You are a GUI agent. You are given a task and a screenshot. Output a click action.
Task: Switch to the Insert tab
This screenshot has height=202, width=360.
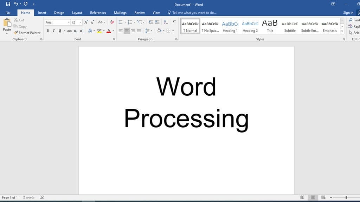click(42, 12)
